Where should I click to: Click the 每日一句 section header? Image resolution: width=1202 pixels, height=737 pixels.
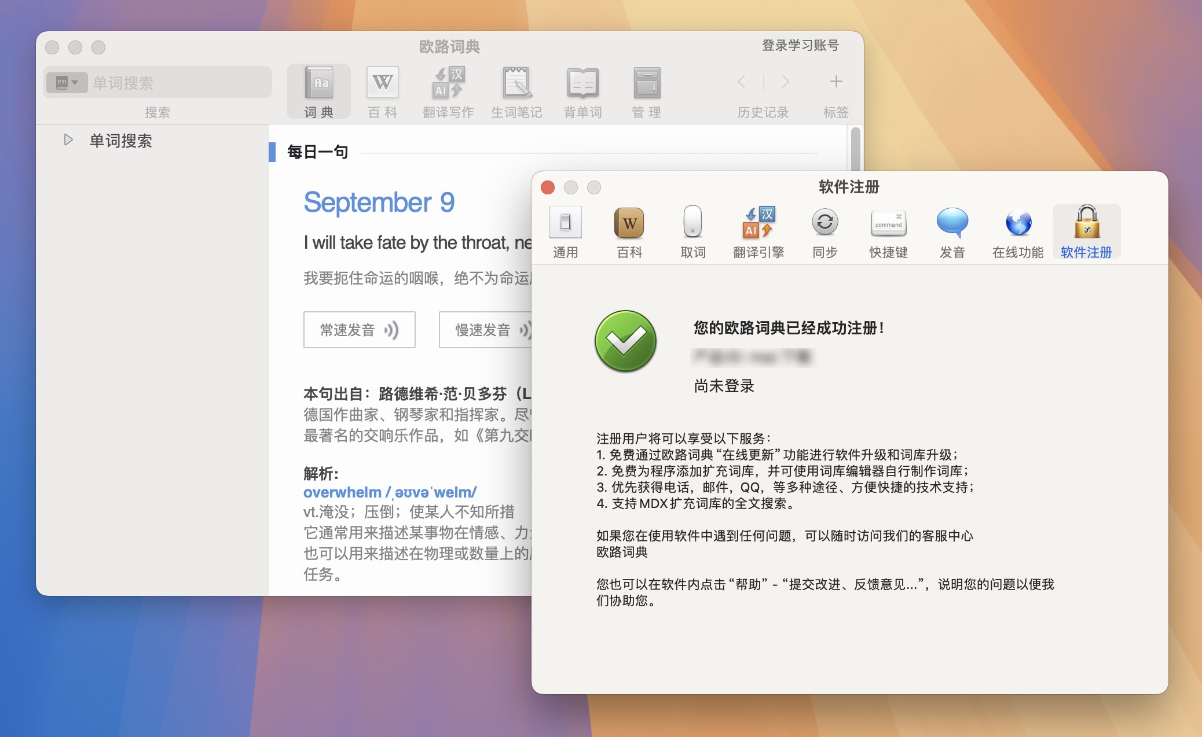click(x=318, y=152)
